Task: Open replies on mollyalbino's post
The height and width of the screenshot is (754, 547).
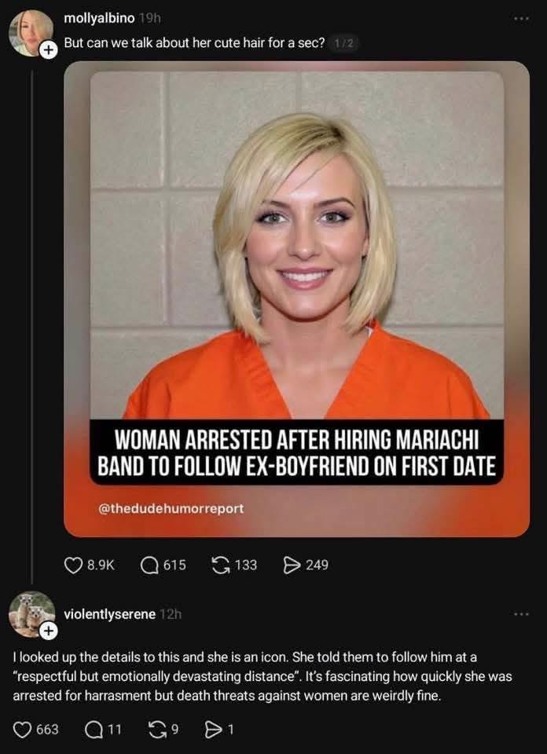Action: click(149, 565)
